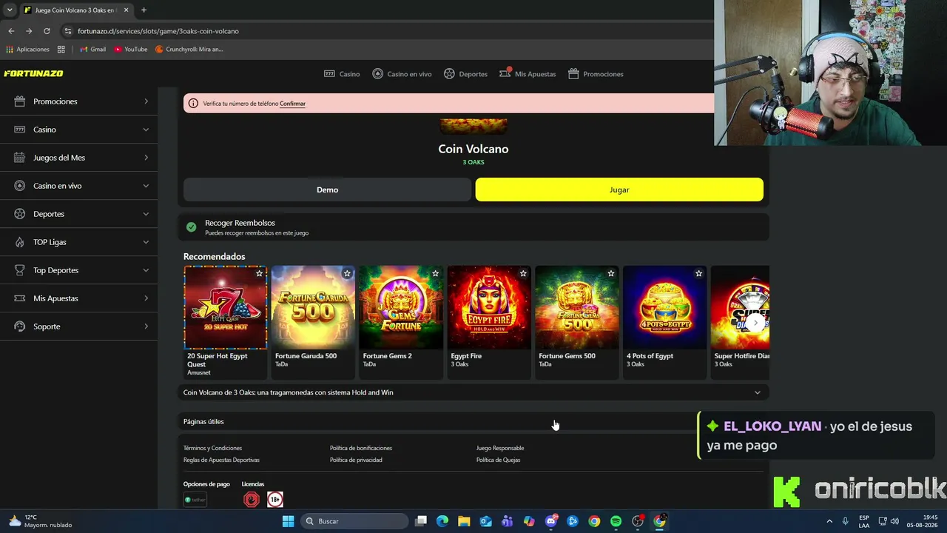Open Microsoft Edge from the taskbar
Screen dimensions: 947x533
point(442,521)
